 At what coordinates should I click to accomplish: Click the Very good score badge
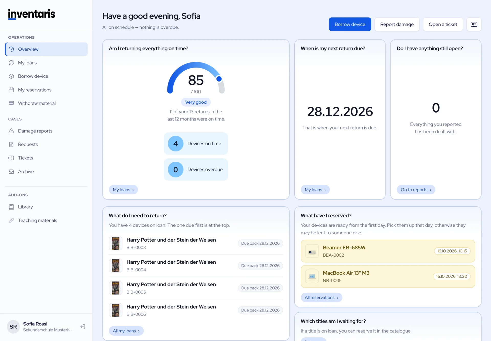(x=196, y=102)
